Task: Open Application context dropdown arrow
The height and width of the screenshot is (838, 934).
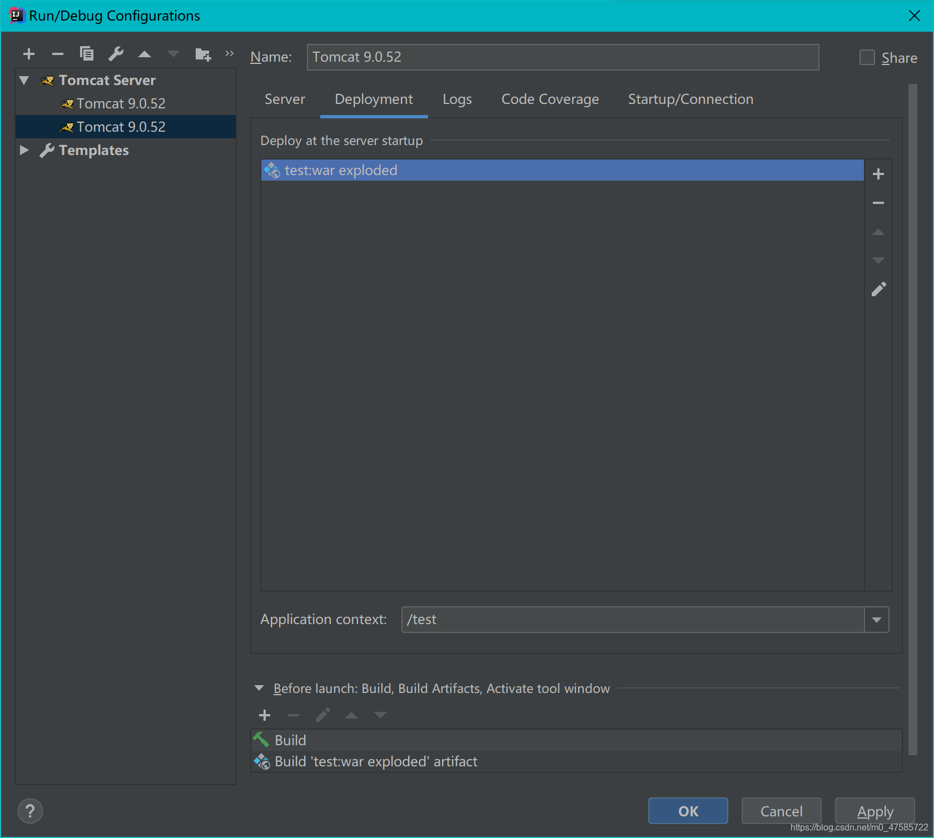Action: tap(877, 620)
